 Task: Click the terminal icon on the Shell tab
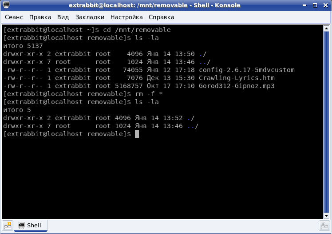click(x=21, y=226)
